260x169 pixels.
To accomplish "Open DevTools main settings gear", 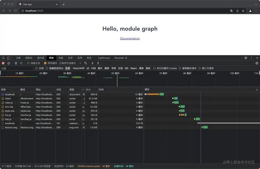I will coord(246,58).
